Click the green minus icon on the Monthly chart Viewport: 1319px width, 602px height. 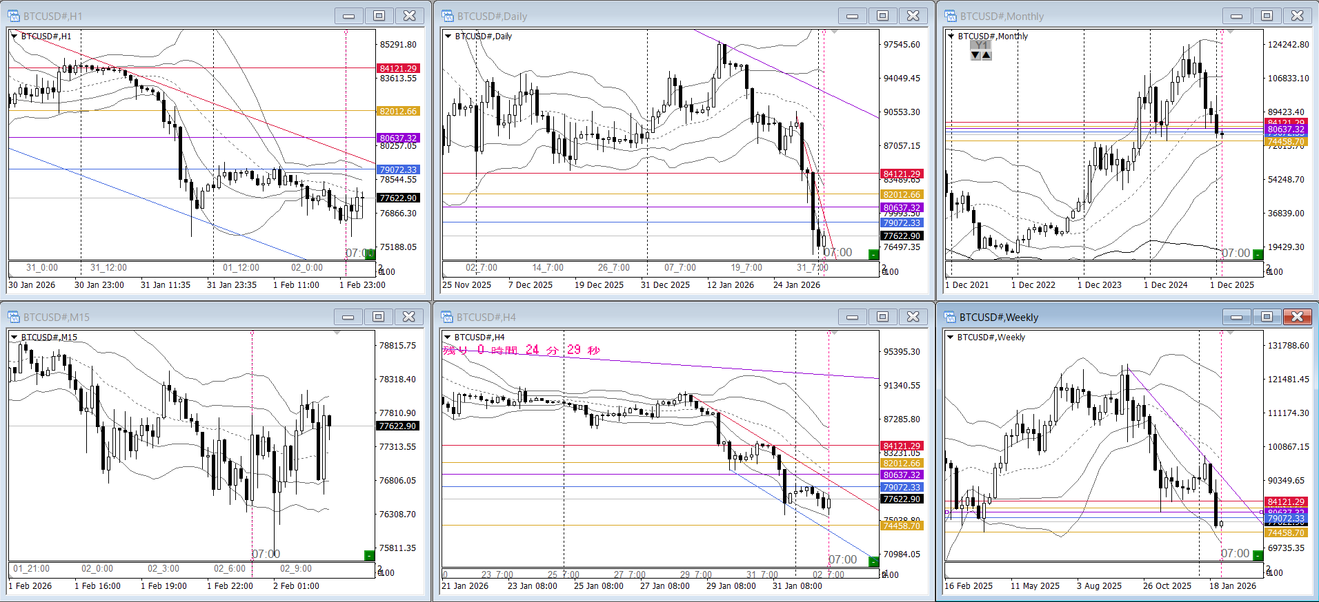[x=1258, y=254]
